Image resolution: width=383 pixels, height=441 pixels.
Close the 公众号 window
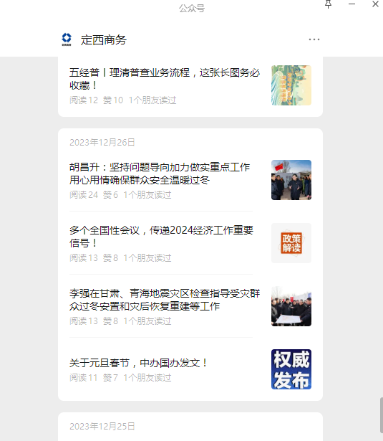(x=375, y=4)
